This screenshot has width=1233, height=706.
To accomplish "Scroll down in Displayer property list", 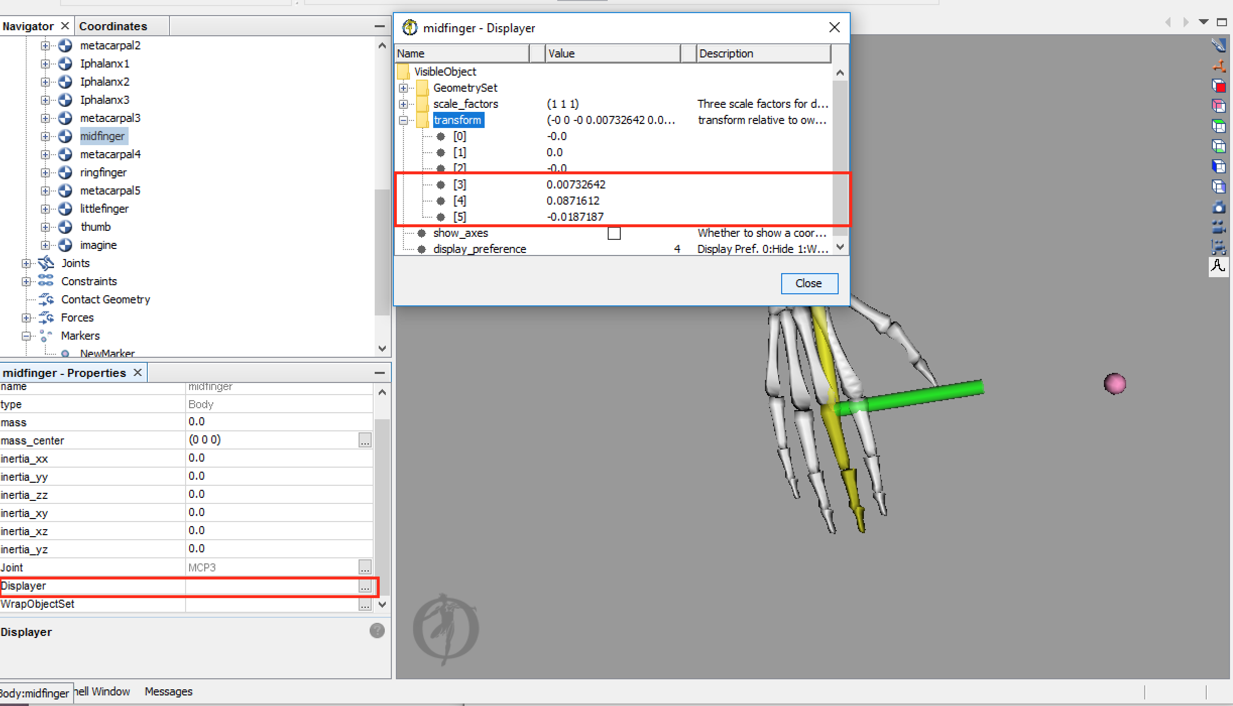I will 838,248.
